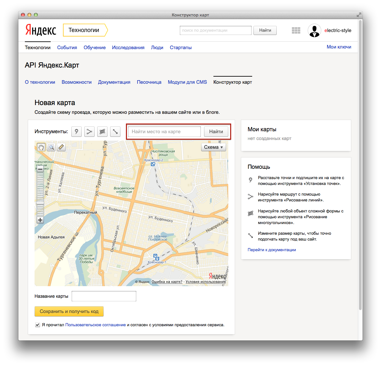Switch to the Документация tab
The width and height of the screenshot is (381, 366).
(114, 82)
